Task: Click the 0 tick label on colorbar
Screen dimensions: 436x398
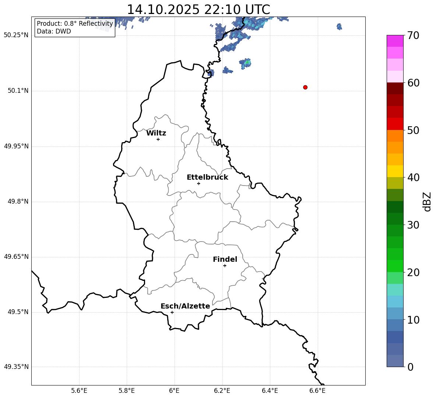Action: click(x=411, y=367)
